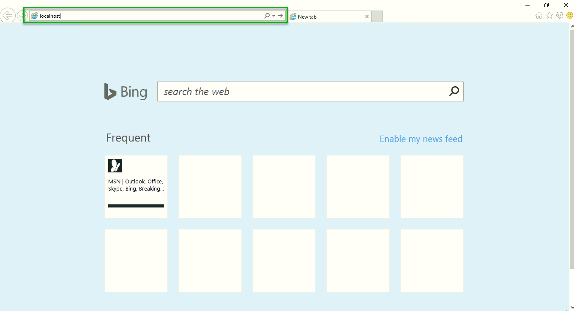
Task: Open a new blank tab button
Action: 377,17
